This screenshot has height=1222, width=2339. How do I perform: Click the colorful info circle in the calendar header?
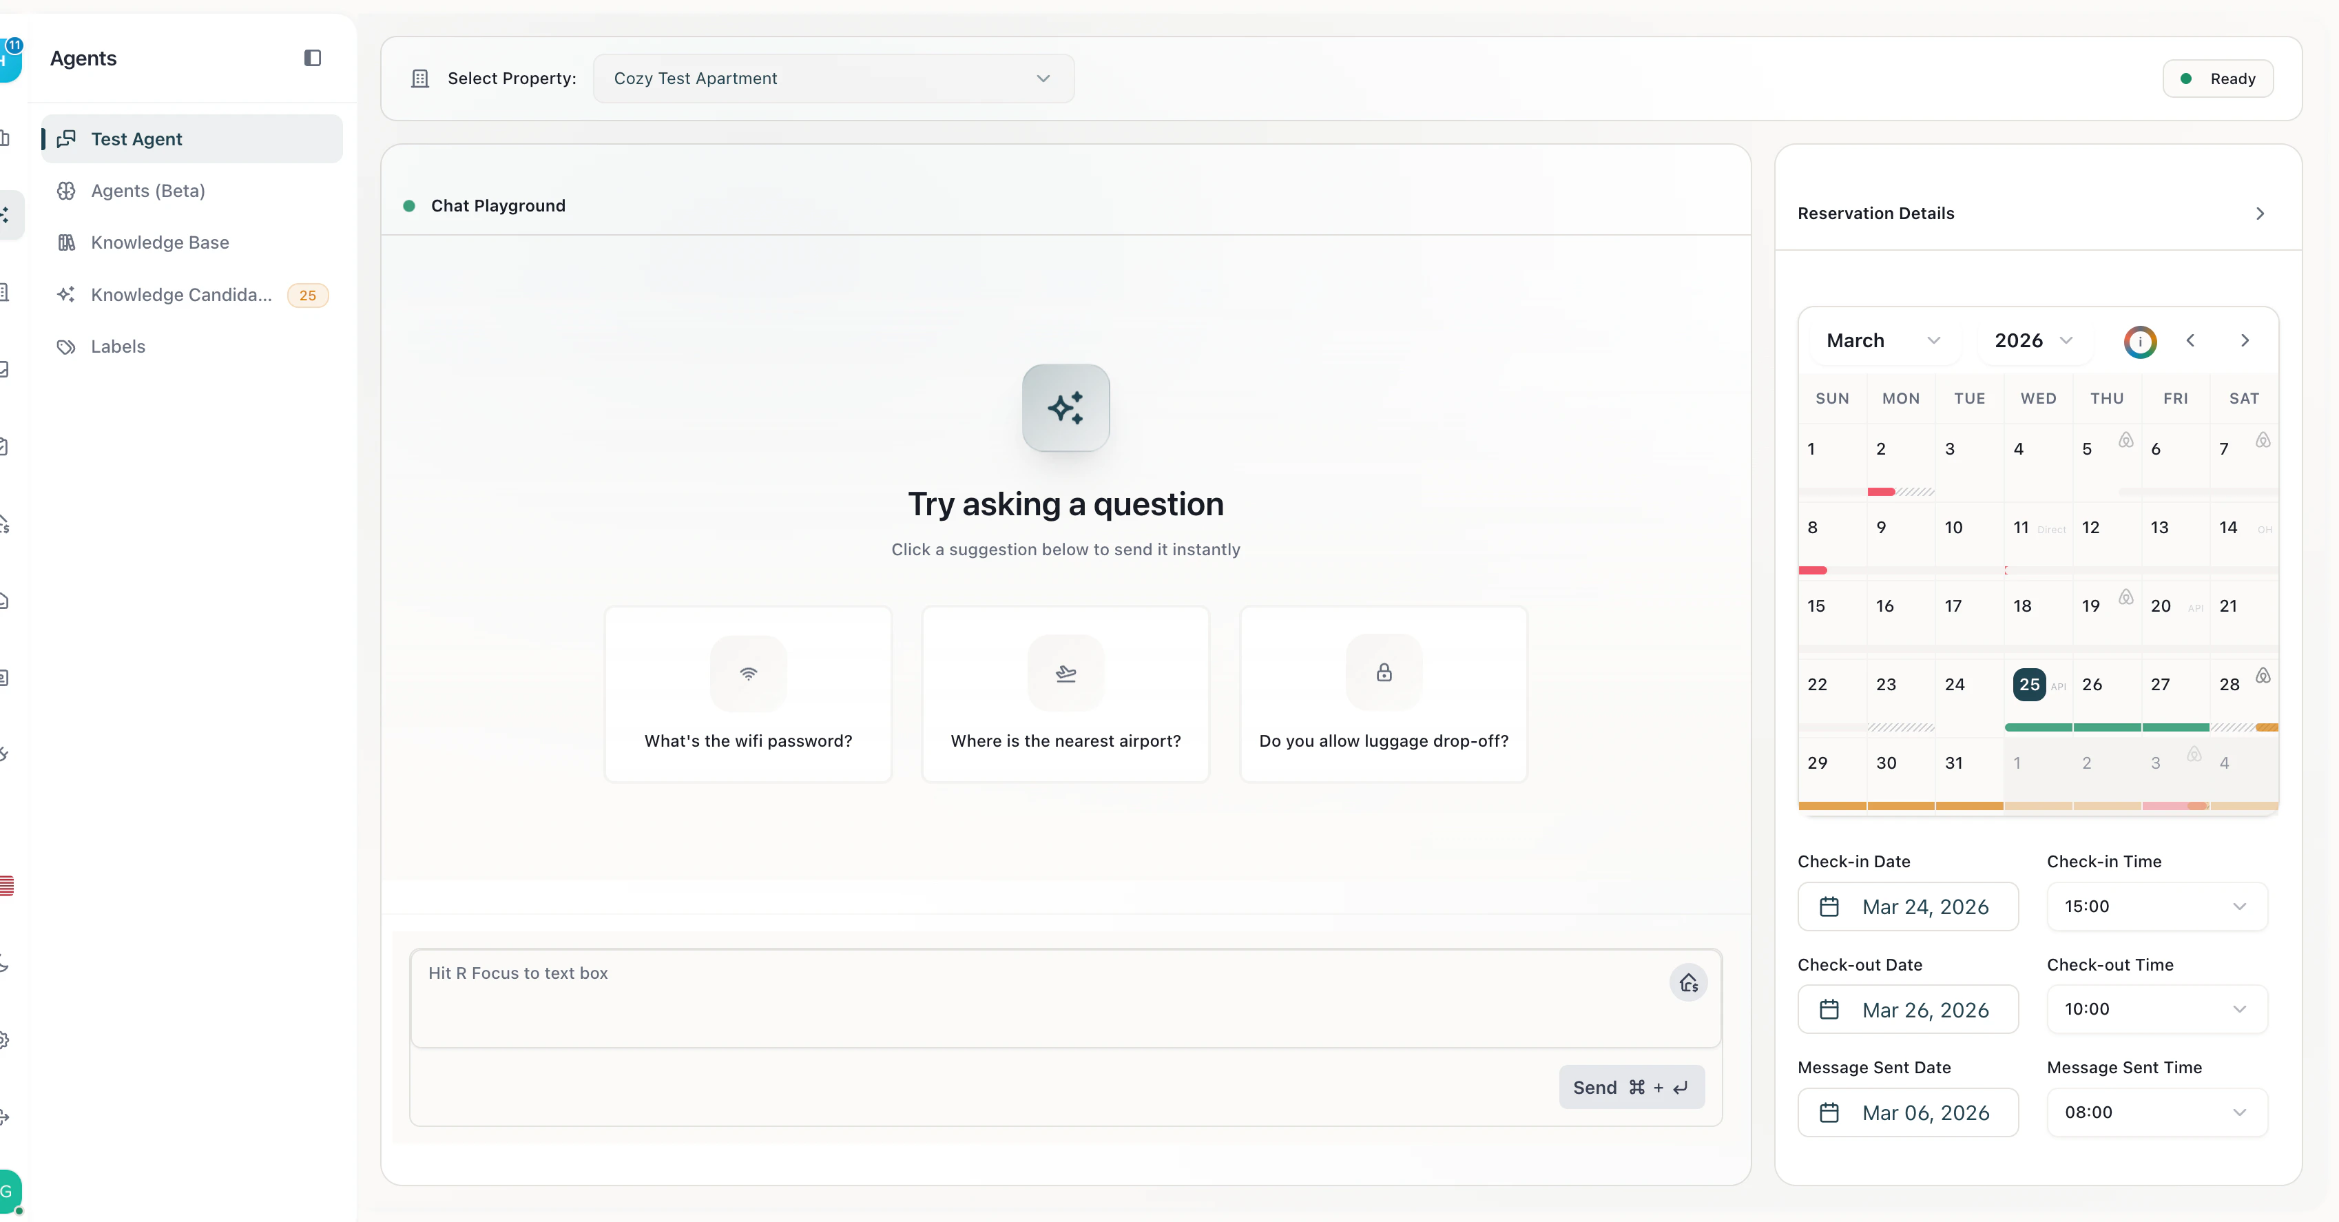tap(2139, 342)
